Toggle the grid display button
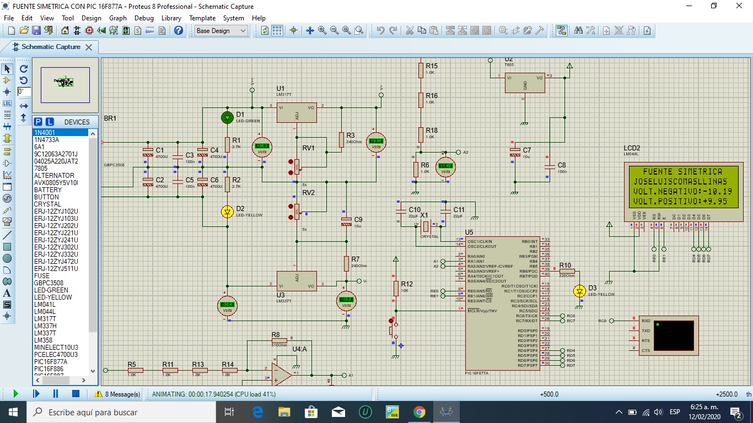Screen dimensions: 753x423 click(x=277, y=31)
